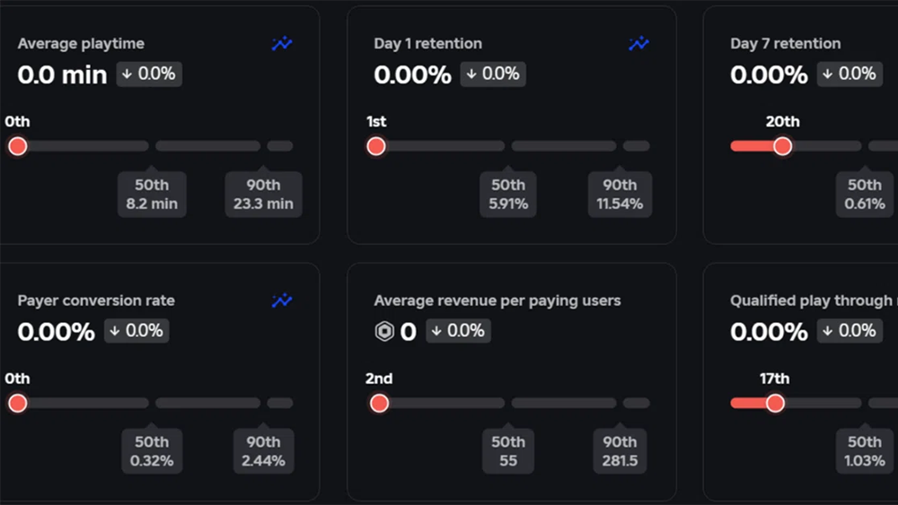898x505 pixels.
Task: Click the Average revenue 2nd percentile handle
Action: tap(380, 404)
